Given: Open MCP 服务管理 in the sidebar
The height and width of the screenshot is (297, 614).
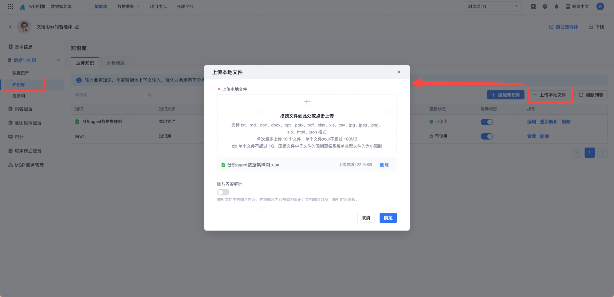Looking at the screenshot, I should click(29, 165).
